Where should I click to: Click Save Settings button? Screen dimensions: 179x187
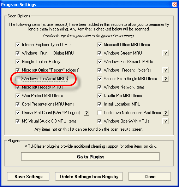[28, 176]
